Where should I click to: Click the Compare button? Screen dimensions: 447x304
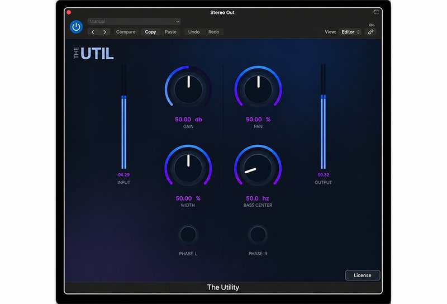pos(126,32)
